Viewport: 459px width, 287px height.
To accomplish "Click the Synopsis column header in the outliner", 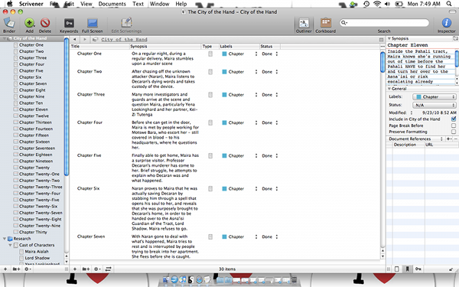I will point(165,46).
